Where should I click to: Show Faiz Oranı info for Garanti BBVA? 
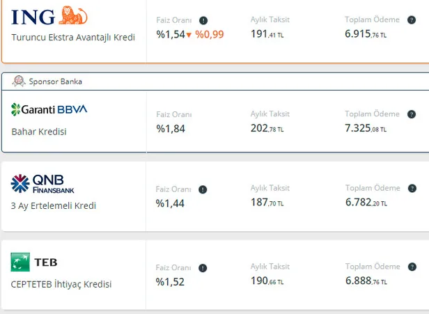tap(203, 114)
